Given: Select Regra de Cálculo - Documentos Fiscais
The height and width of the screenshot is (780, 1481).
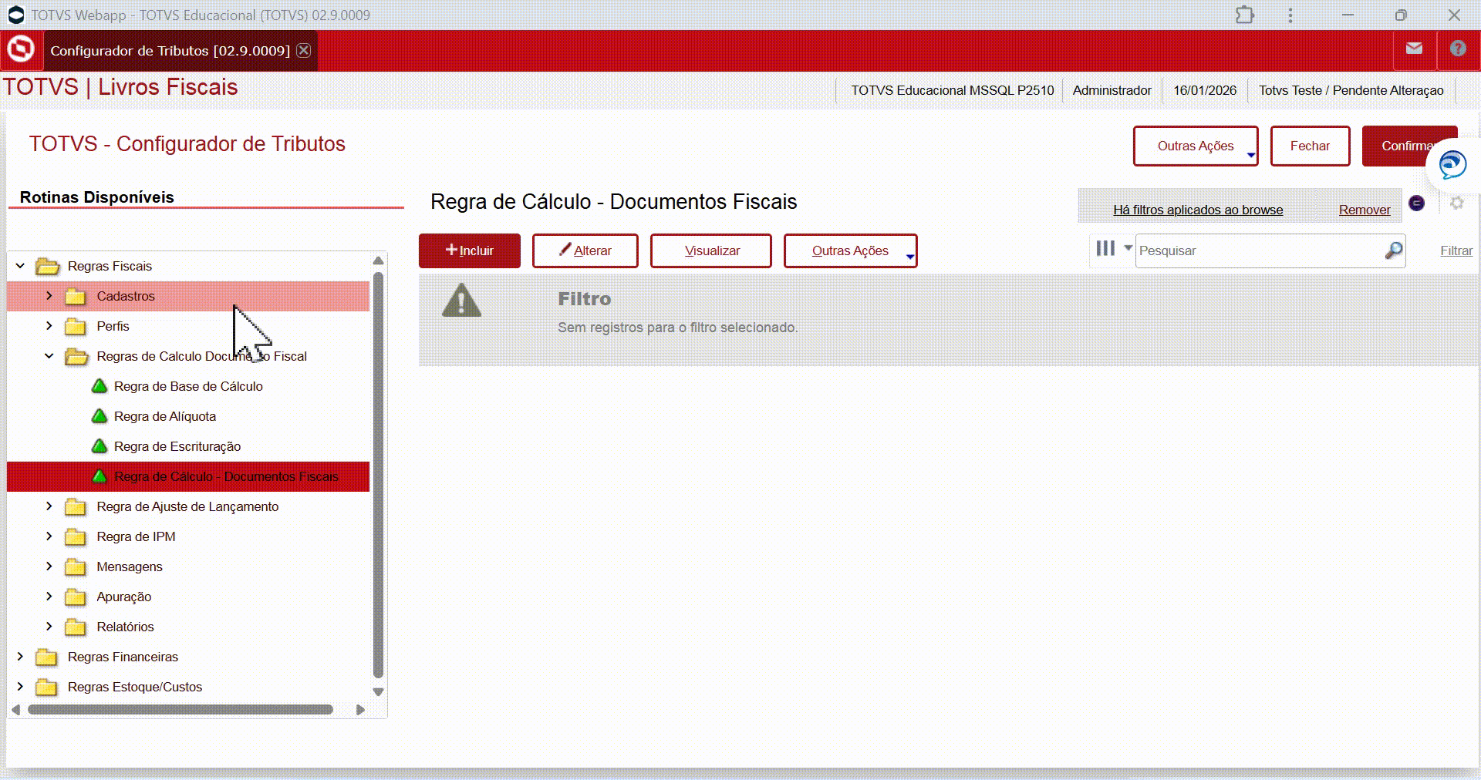Looking at the screenshot, I should click(188, 476).
